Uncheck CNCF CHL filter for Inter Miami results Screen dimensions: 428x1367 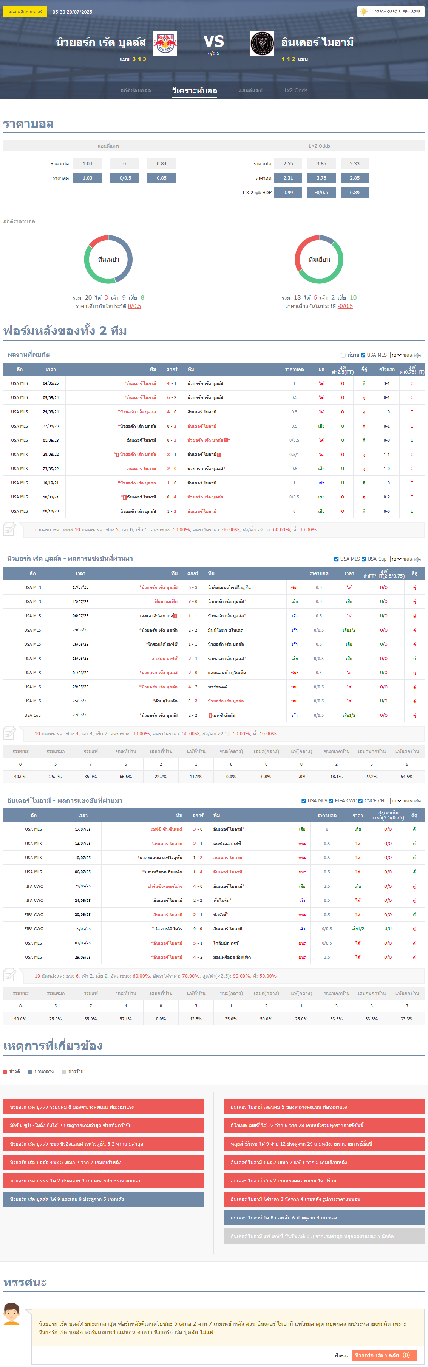360,801
